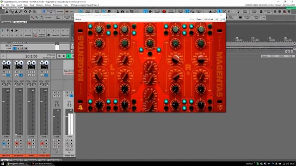Image resolution: width=296 pixels, height=166 pixels.
Task: Click the padlock lock icon in toolbar
Action: point(261,12)
